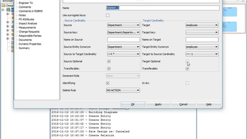Click the Apply button
The image size is (247, 139).
tap(158, 104)
